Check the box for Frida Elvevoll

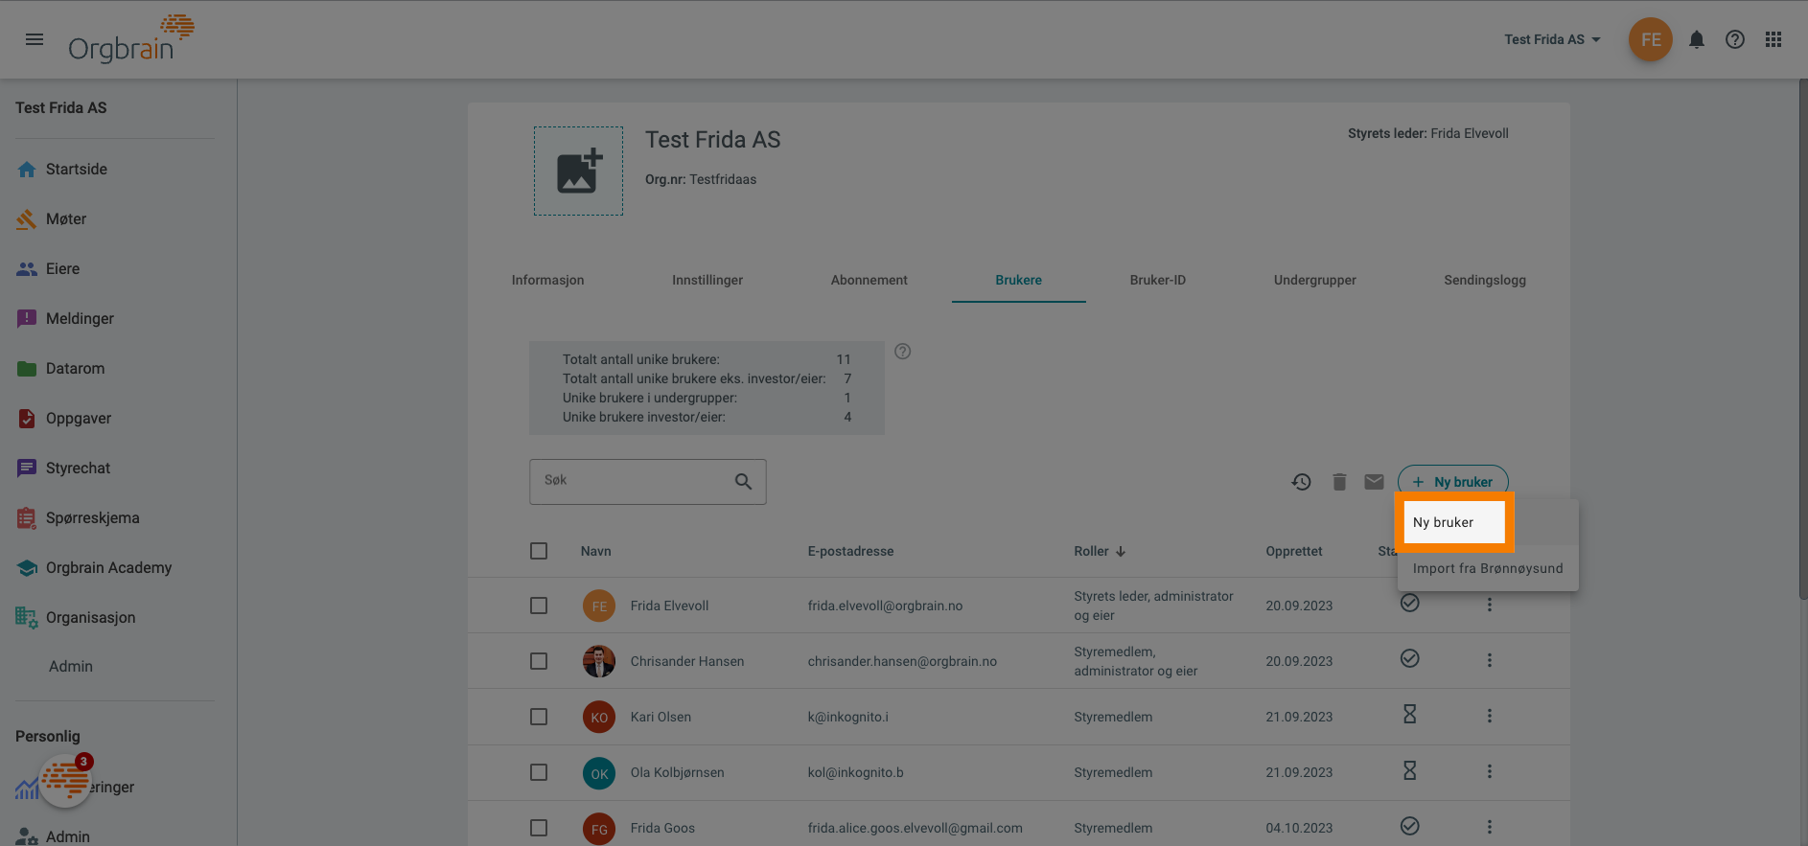coord(539,606)
